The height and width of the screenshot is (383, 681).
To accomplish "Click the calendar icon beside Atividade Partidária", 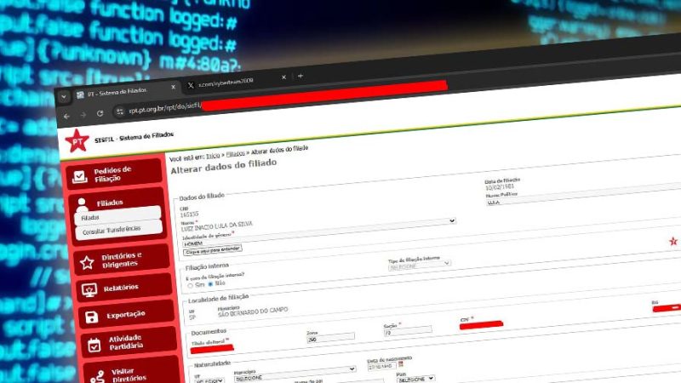I will click(94, 345).
